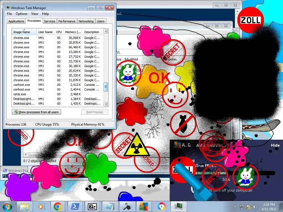Click Show processes from all users

coord(36,112)
